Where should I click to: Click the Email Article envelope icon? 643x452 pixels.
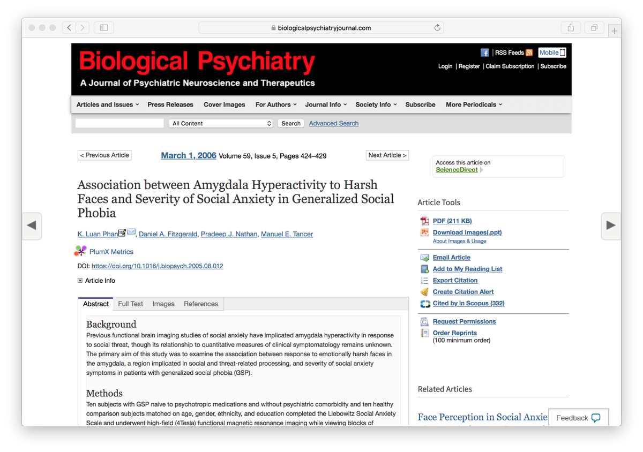pyautogui.click(x=424, y=258)
